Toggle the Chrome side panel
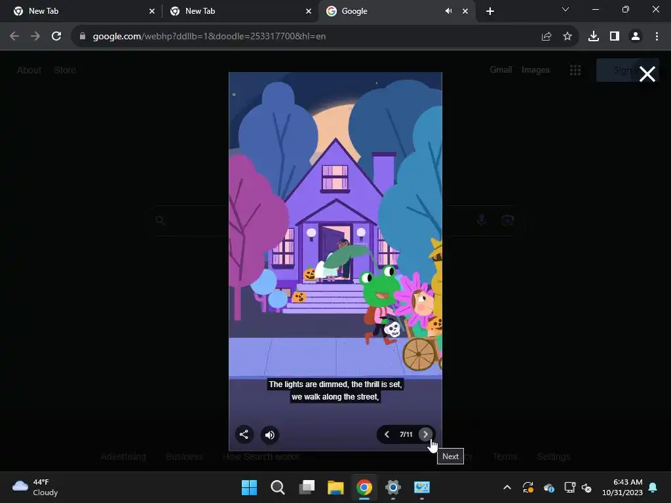Viewport: 671px width, 503px height. point(615,37)
